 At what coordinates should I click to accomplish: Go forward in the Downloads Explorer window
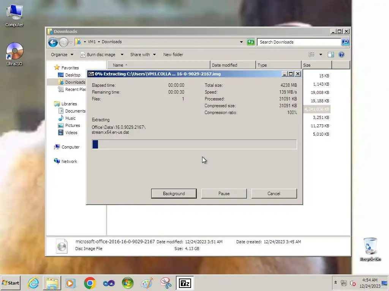coord(63,42)
